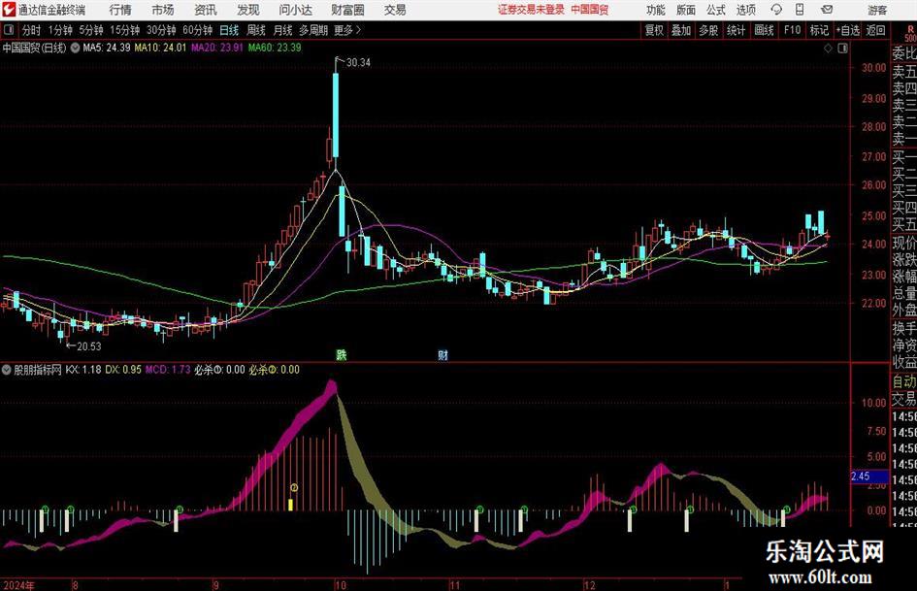Click the 叠加 overlay button

click(x=681, y=30)
